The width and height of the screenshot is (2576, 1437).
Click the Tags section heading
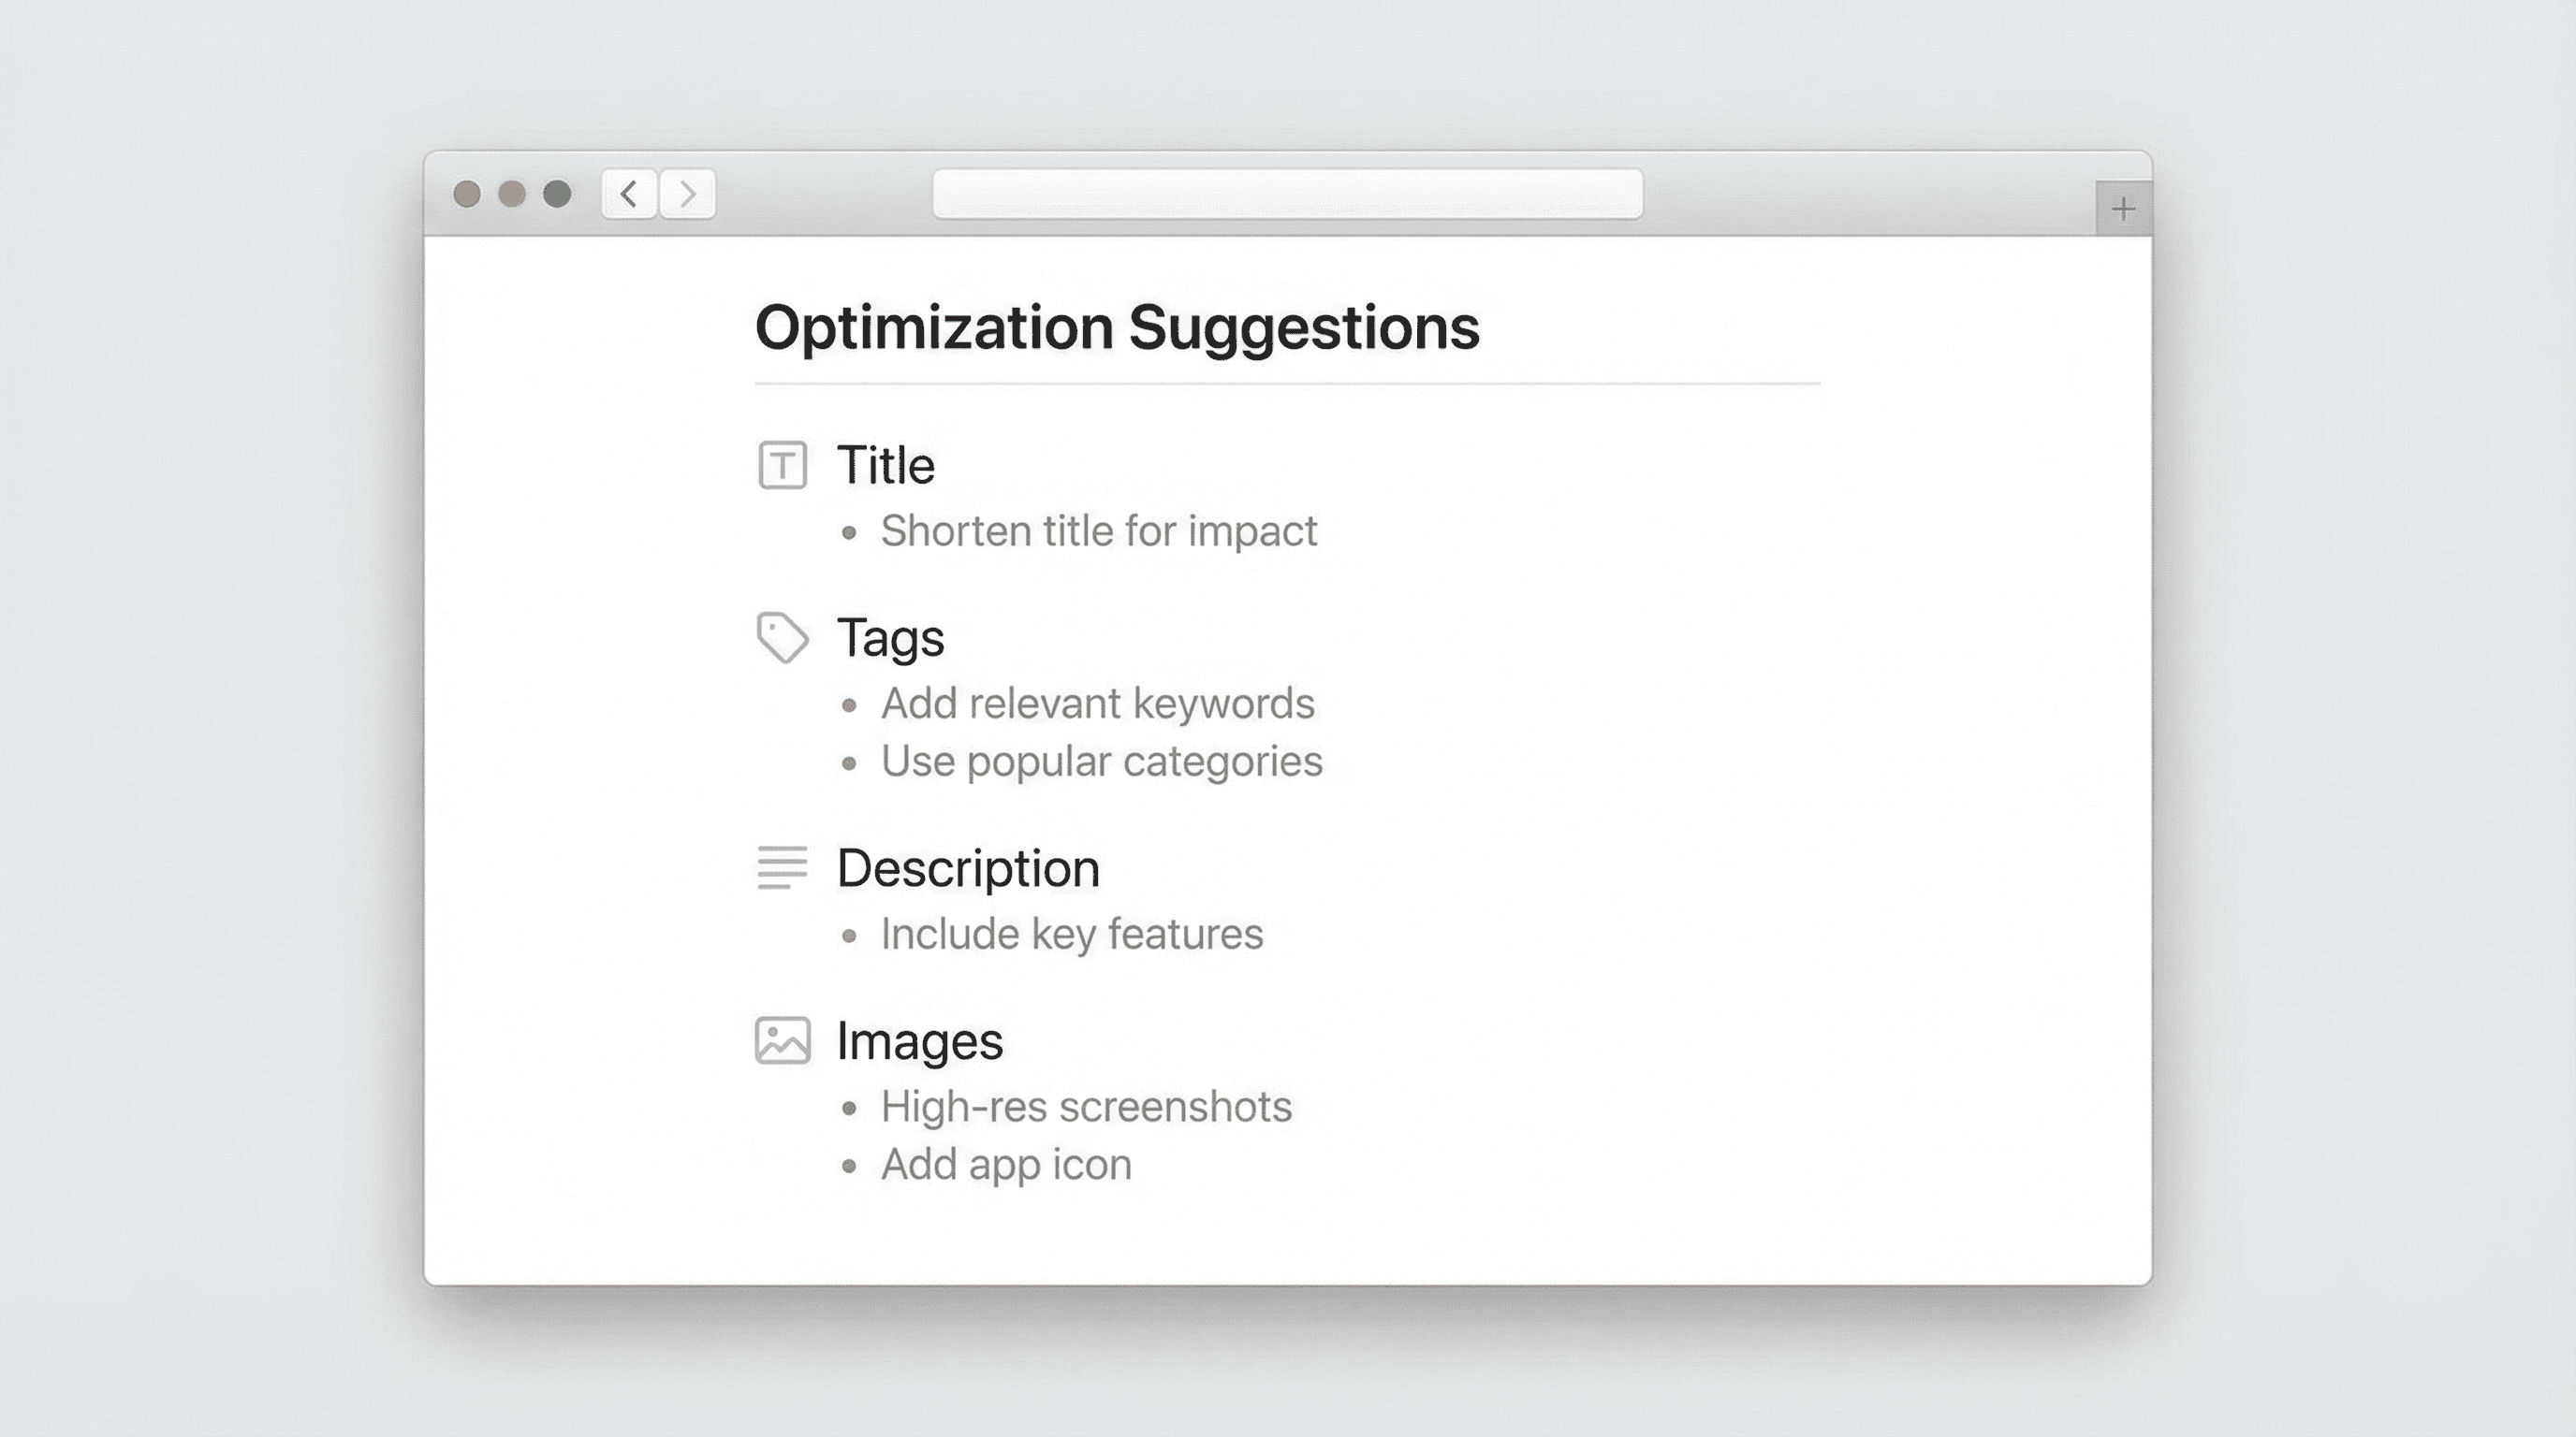pos(890,637)
